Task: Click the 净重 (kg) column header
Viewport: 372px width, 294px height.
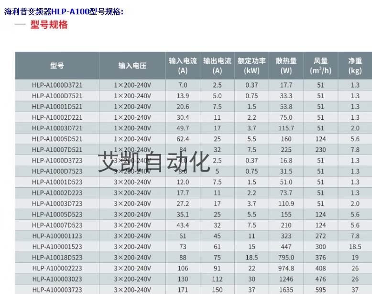Action: coord(355,66)
